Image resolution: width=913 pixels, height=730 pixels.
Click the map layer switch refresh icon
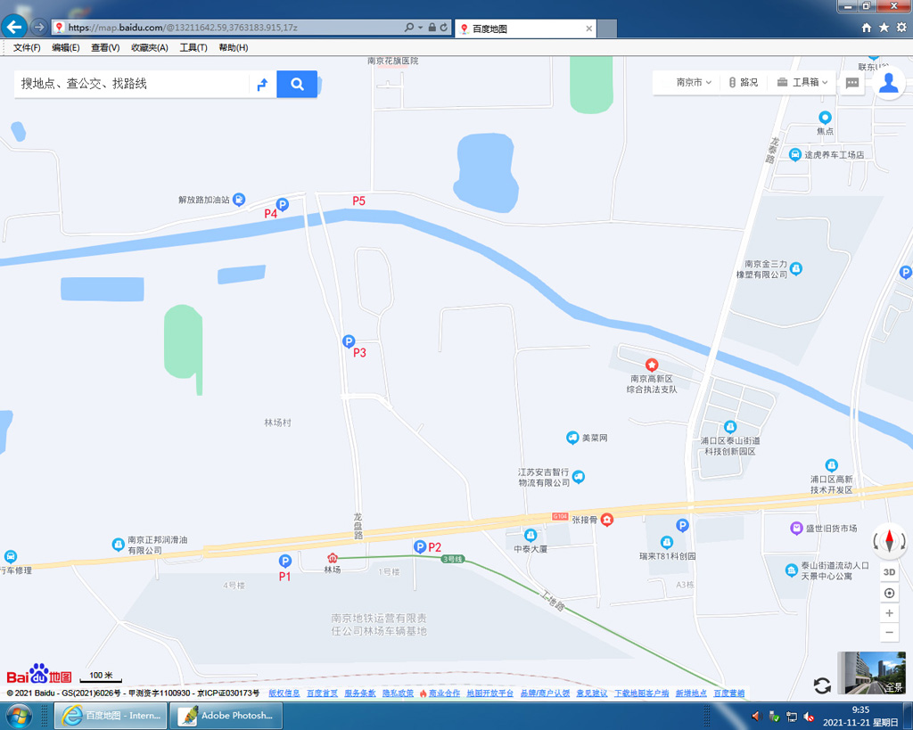tap(822, 685)
